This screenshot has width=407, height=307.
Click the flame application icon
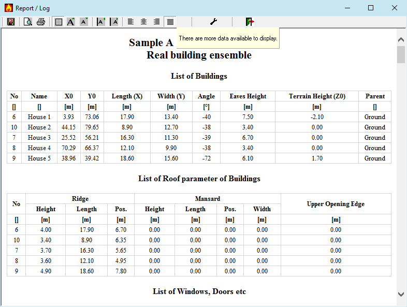coord(9,8)
